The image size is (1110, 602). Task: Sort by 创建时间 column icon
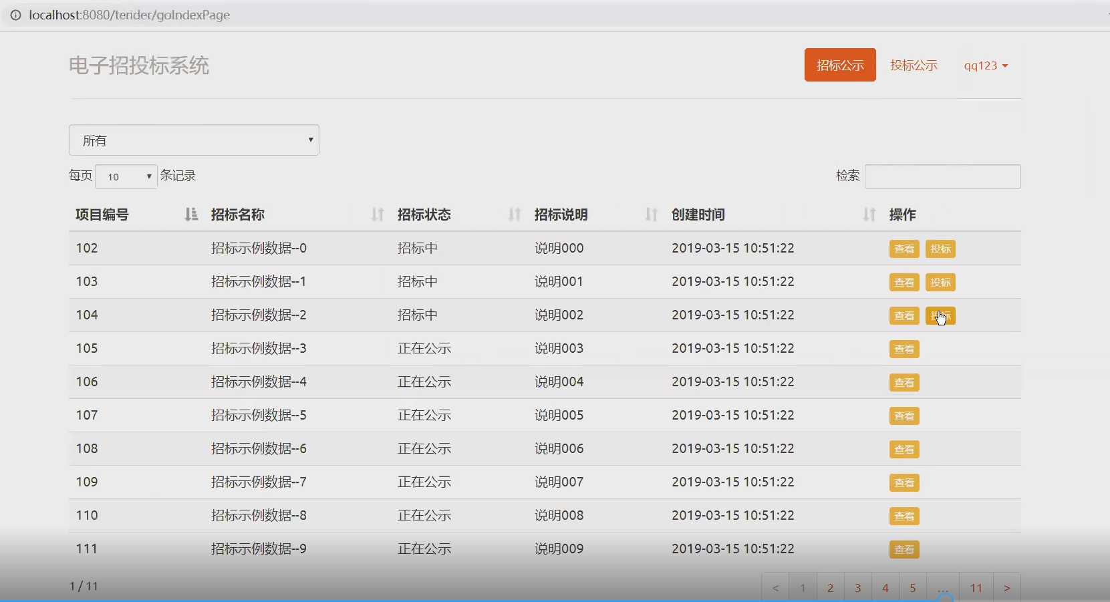(869, 214)
